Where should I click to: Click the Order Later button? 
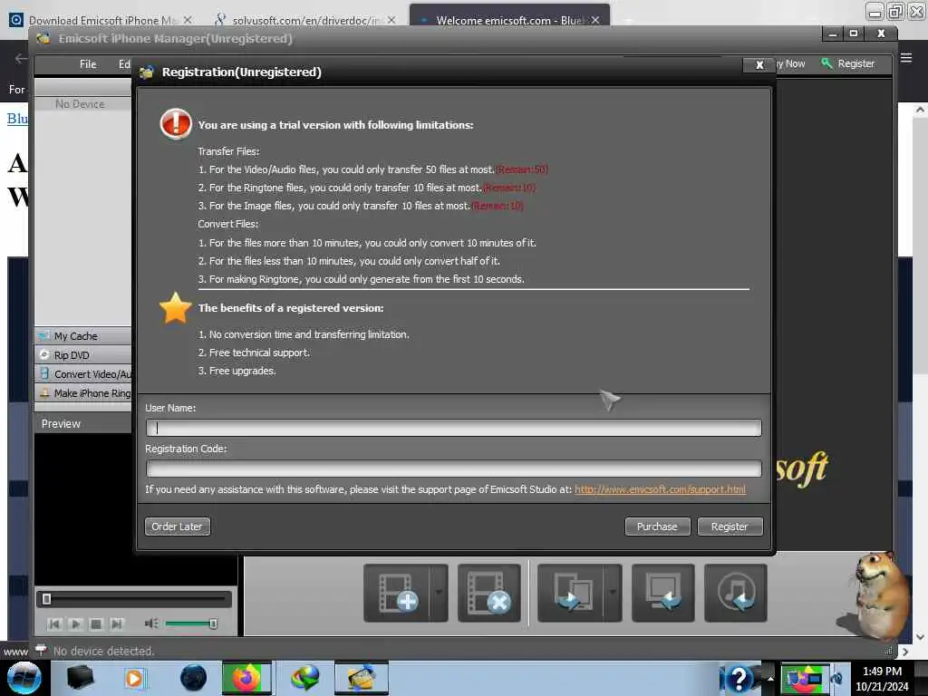tap(177, 527)
